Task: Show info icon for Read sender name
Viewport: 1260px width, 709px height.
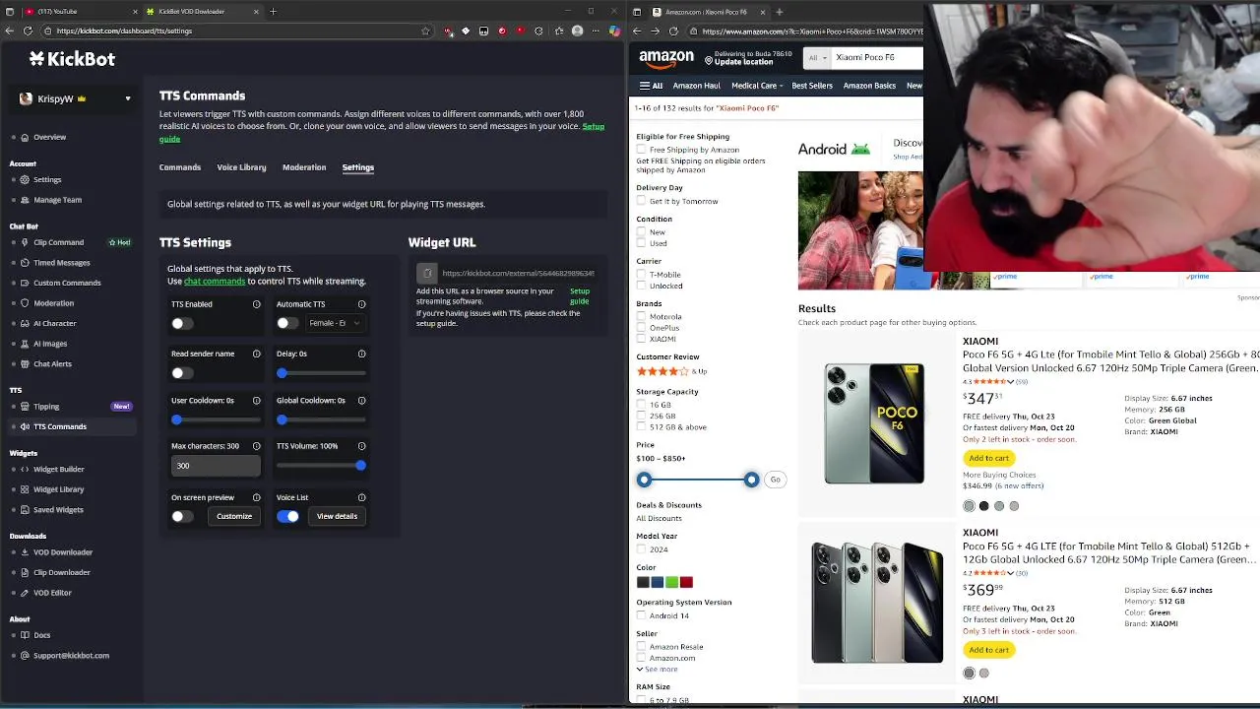Action: pos(257,354)
